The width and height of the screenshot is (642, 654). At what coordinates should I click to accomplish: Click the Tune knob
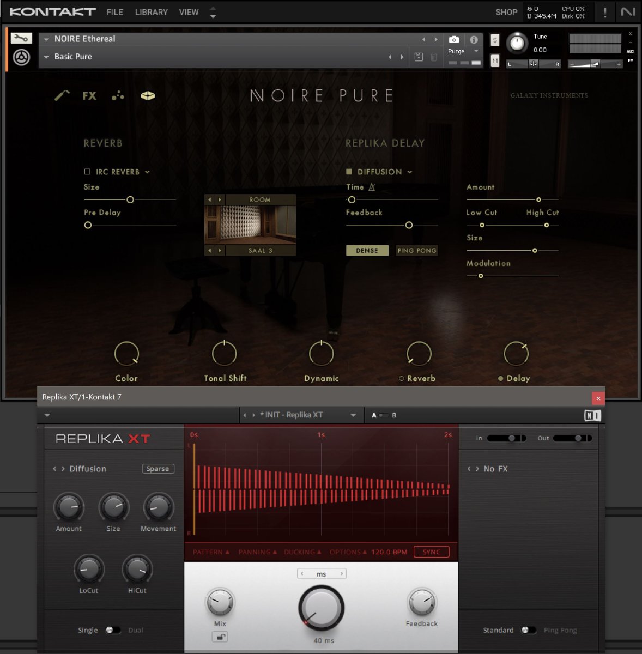pyautogui.click(x=517, y=43)
